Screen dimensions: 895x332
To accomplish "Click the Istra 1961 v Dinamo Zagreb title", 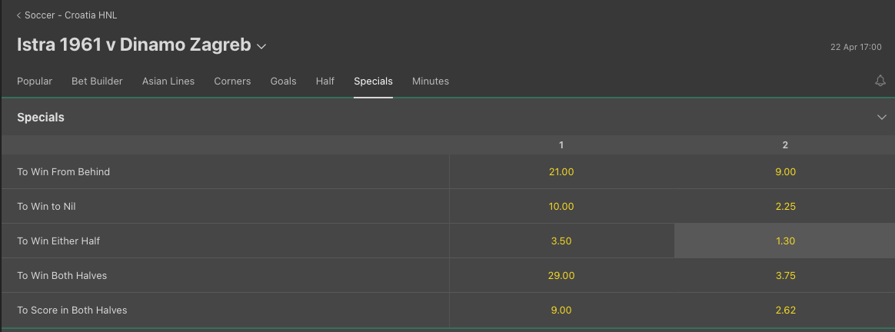I will 134,45.
